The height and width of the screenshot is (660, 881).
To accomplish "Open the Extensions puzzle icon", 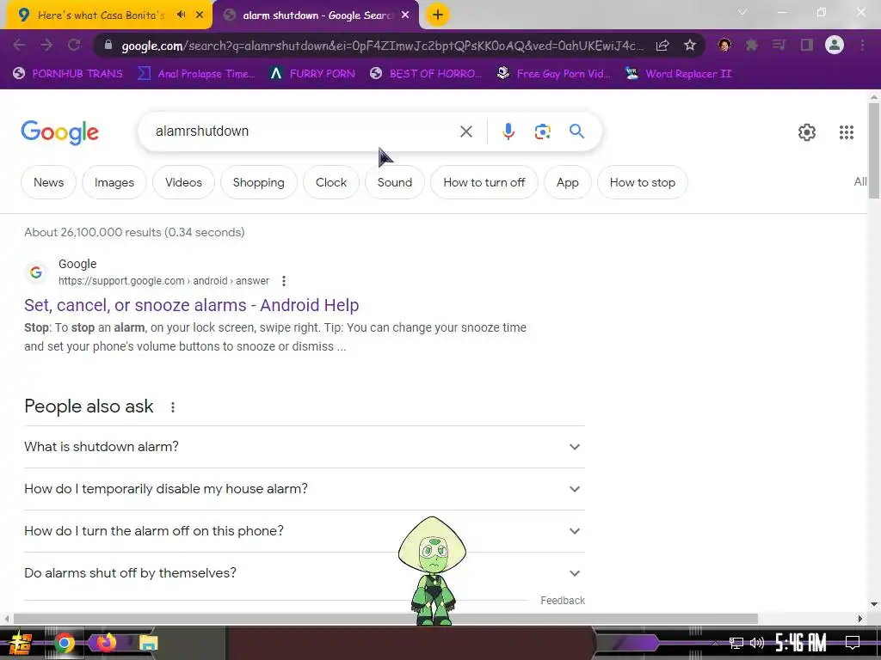I will [751, 45].
